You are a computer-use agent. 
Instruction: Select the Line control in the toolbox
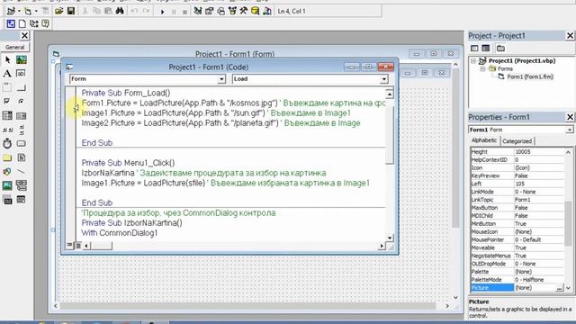coord(22,172)
